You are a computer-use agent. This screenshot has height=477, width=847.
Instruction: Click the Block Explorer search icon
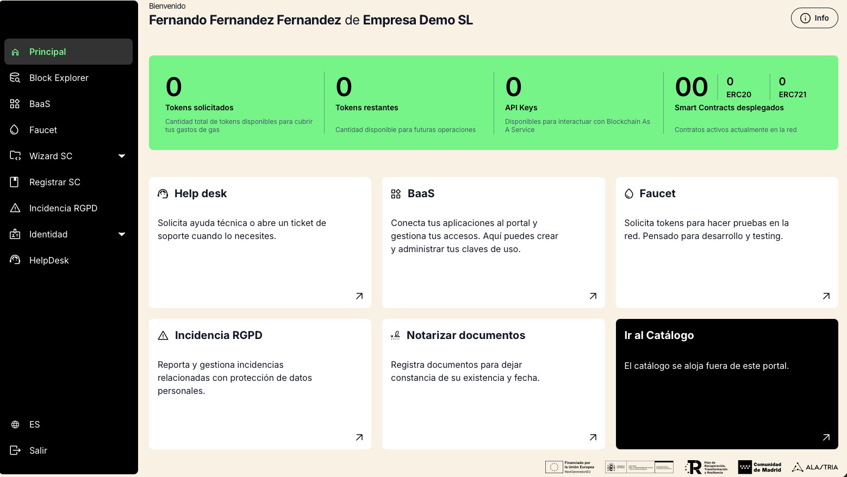[15, 78]
